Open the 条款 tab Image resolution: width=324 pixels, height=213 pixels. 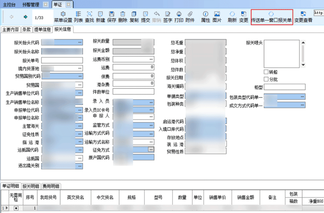pyautogui.click(x=27, y=29)
